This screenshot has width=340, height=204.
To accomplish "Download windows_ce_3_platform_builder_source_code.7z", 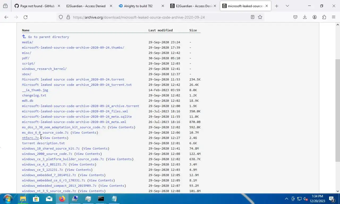I will [63, 159].
